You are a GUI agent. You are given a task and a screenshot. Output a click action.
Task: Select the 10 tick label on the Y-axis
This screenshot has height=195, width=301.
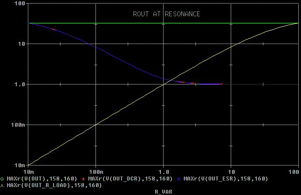(x=19, y=44)
